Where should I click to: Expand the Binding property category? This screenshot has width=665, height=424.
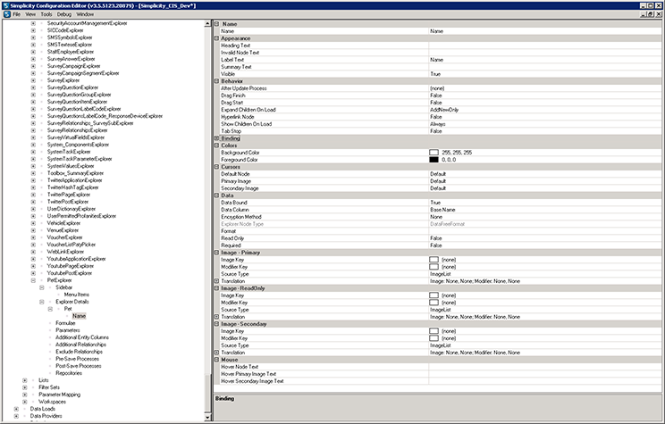pyautogui.click(x=216, y=138)
